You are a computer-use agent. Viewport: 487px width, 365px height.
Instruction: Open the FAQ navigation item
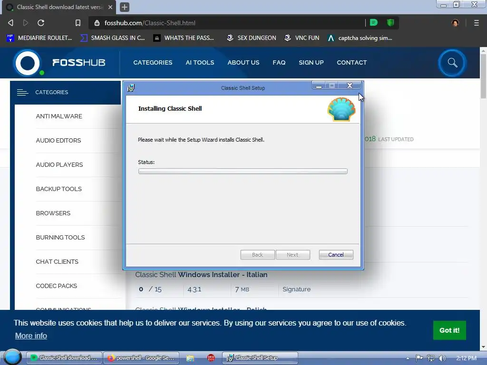(279, 62)
